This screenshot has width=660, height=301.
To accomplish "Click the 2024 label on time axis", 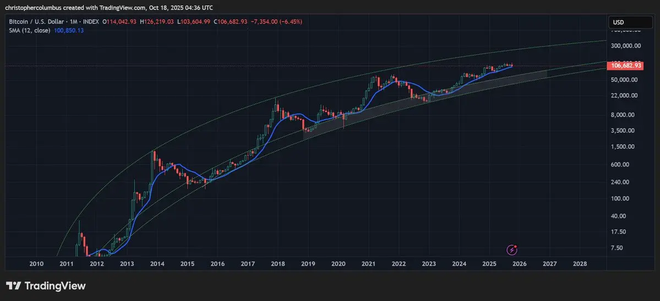I will click(x=459, y=264).
